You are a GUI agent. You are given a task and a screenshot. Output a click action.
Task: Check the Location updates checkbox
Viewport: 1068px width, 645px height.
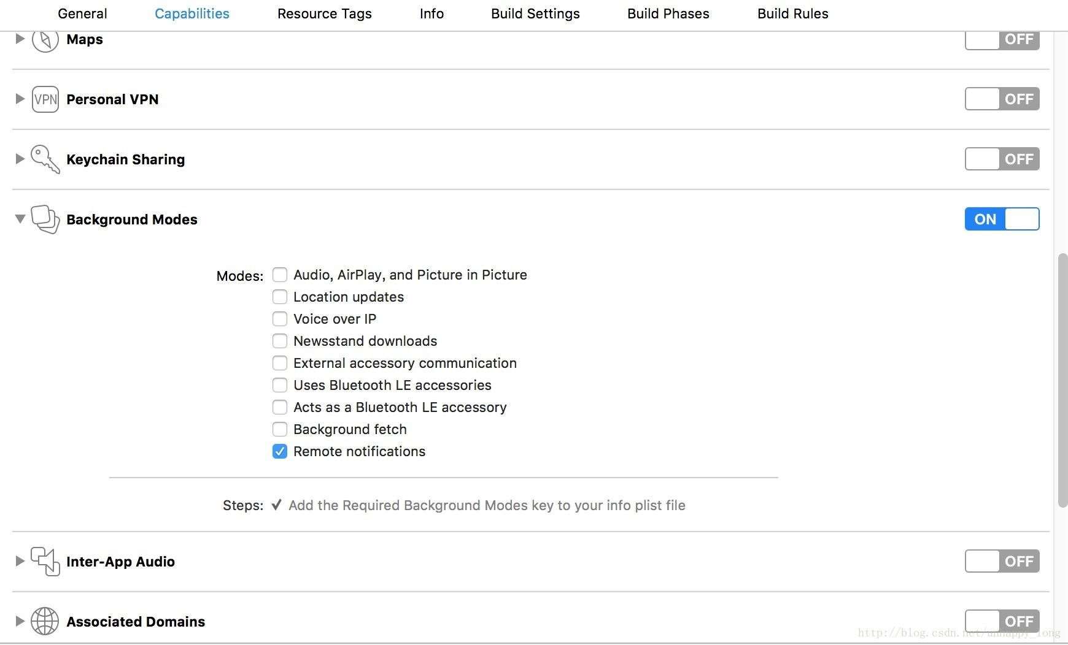click(x=280, y=297)
